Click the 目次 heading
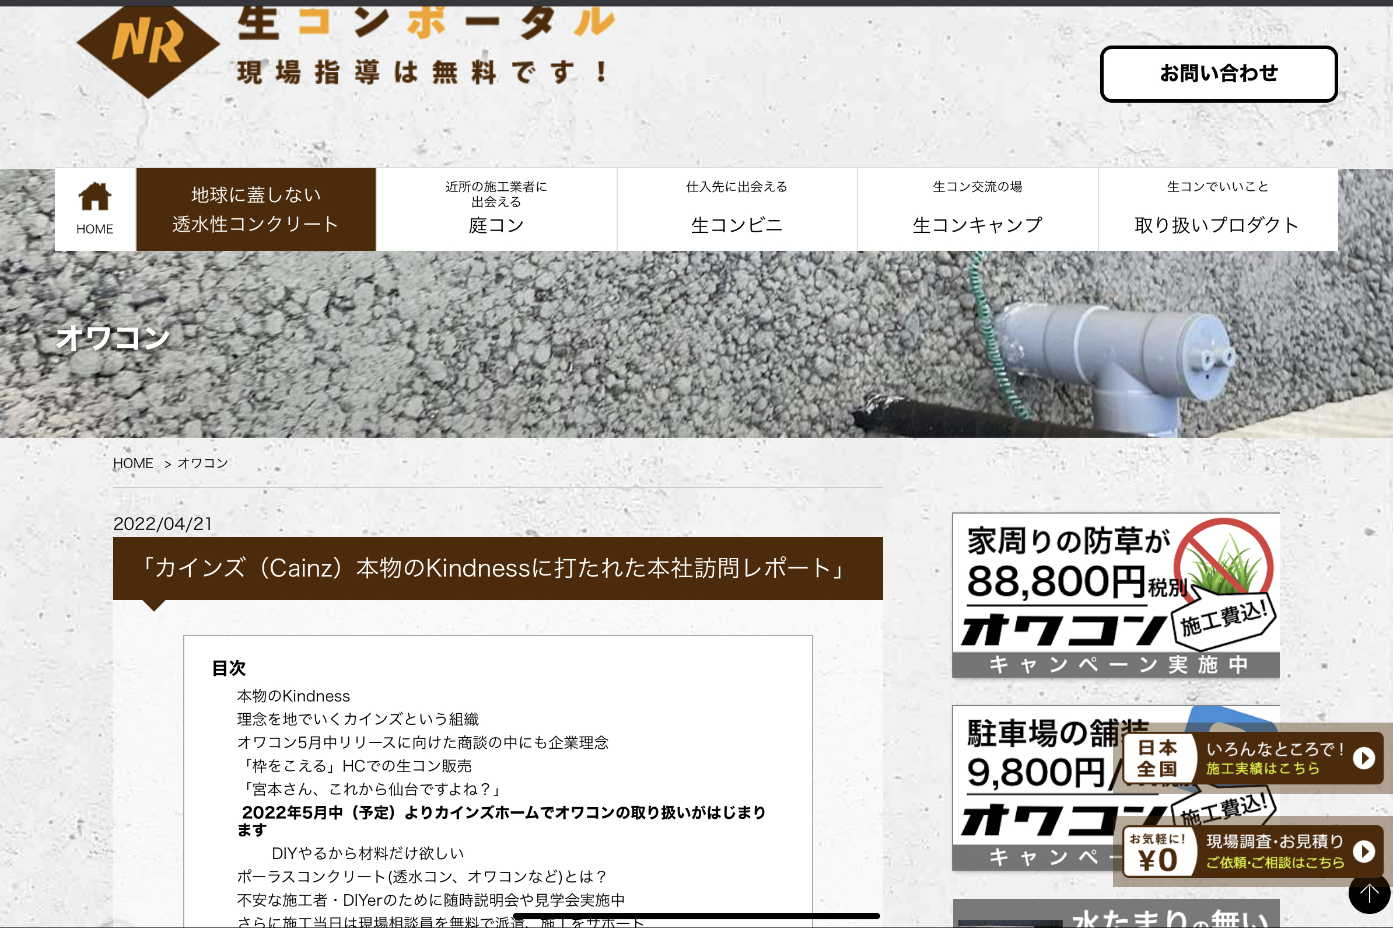The image size is (1393, 928). pos(229,668)
